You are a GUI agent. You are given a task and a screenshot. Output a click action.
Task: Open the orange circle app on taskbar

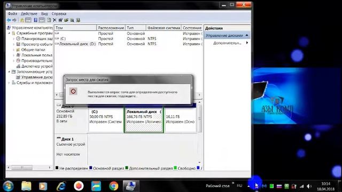click(79, 186)
